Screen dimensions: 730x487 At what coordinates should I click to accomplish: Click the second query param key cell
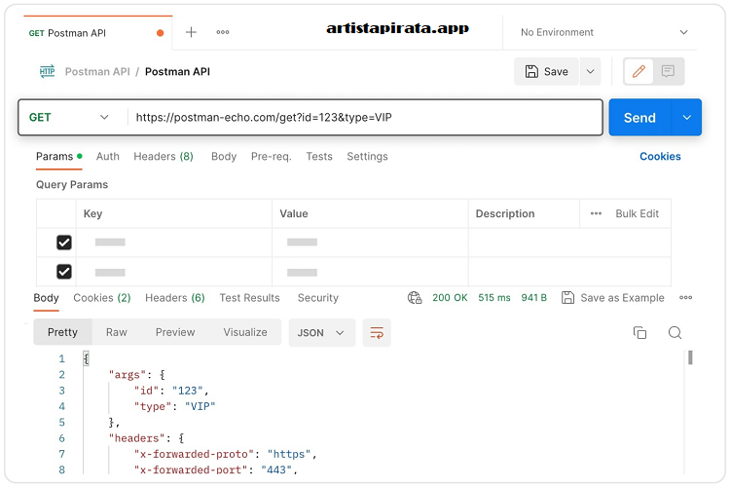tap(174, 272)
